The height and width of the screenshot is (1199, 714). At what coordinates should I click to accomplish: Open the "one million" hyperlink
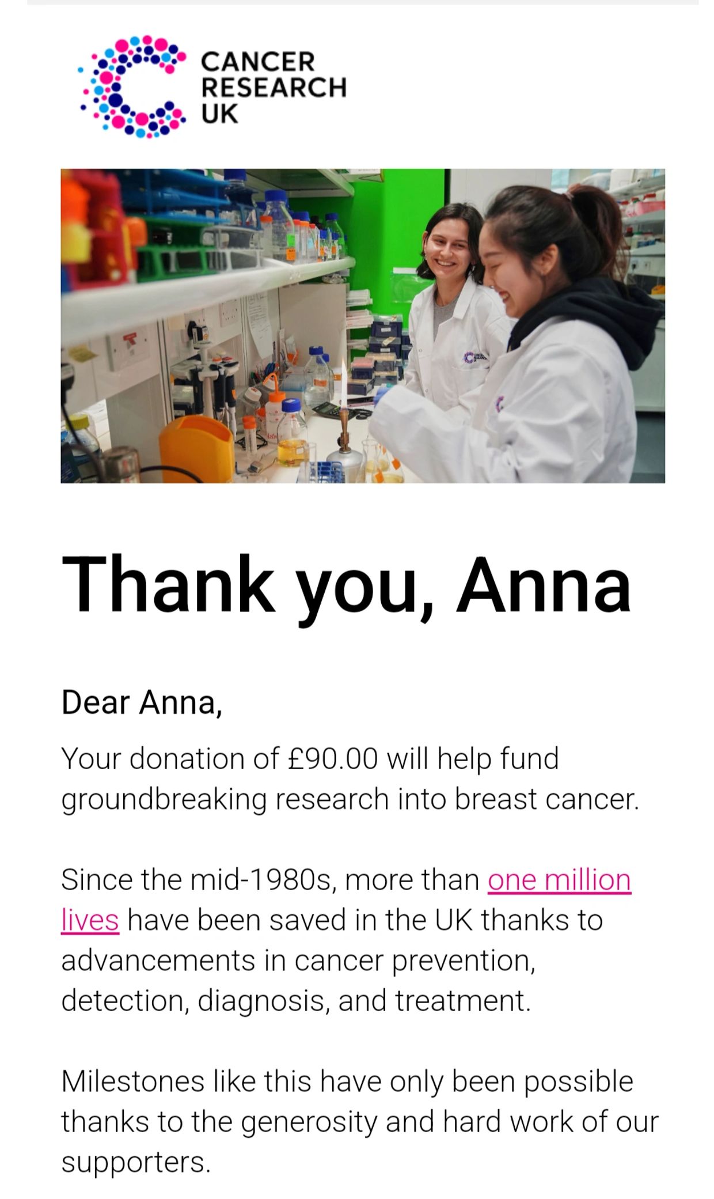(x=559, y=880)
